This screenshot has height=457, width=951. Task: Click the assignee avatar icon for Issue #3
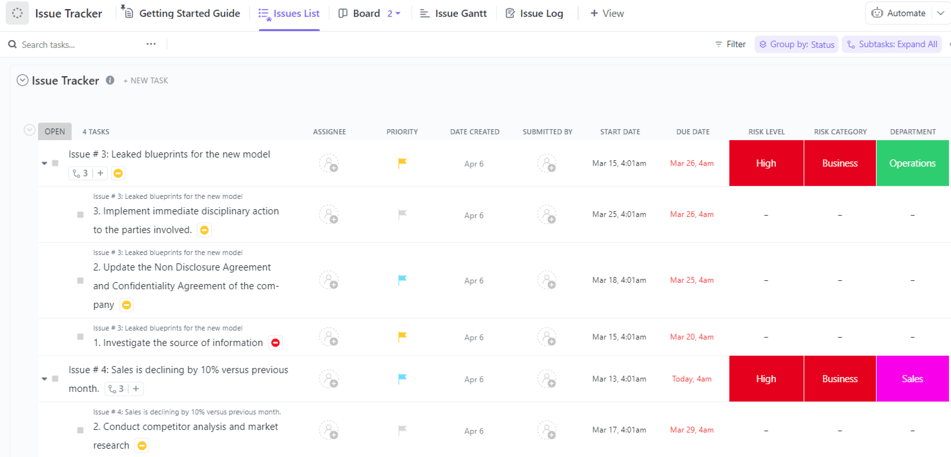coord(329,163)
